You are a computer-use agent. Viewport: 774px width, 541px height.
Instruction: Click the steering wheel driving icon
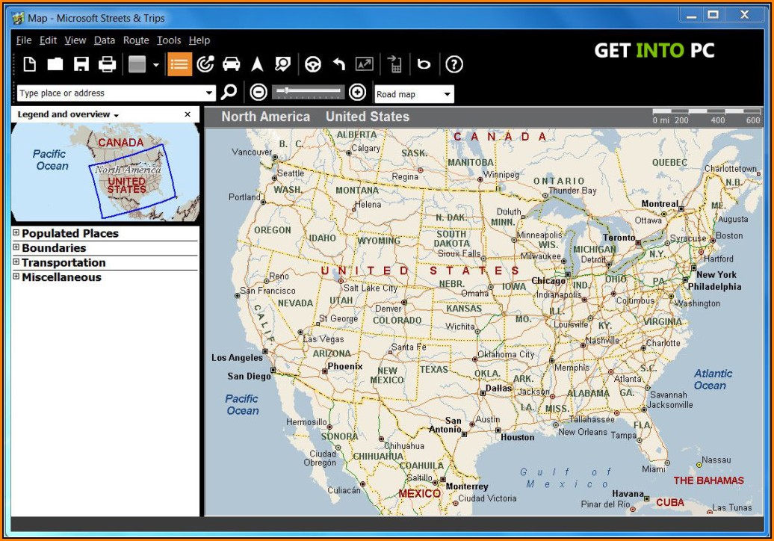pos(313,64)
